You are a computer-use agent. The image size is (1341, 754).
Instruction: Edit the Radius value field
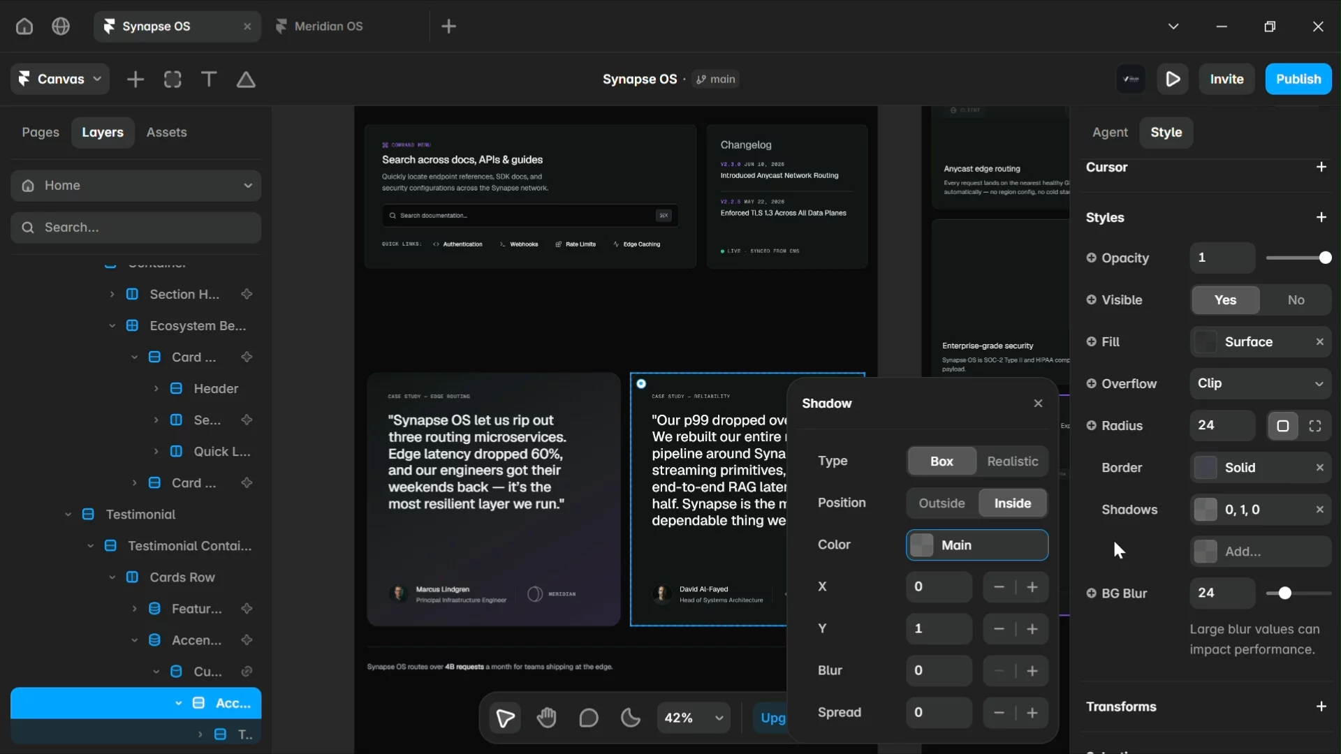1222,426
